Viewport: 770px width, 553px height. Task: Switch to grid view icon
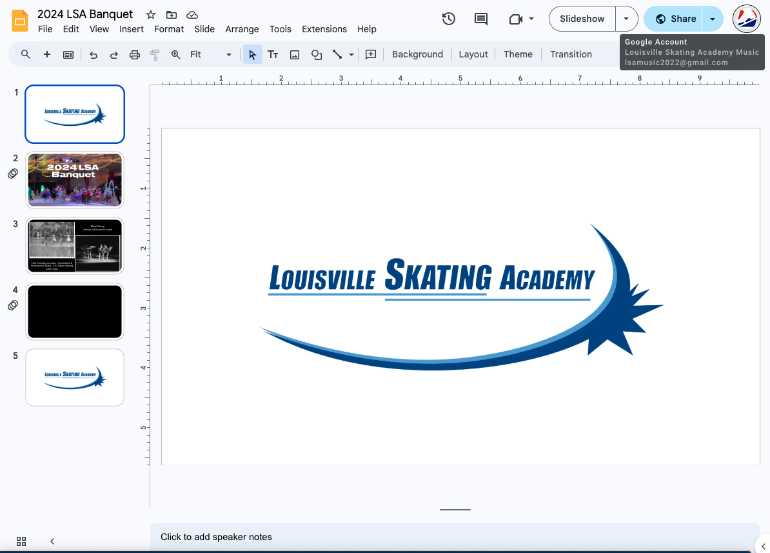pos(21,541)
